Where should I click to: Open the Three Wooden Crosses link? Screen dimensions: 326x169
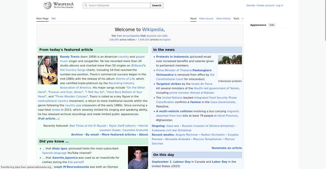[71, 96]
